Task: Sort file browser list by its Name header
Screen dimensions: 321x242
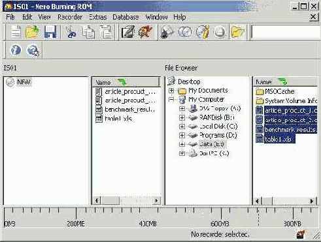Action: click(x=286, y=82)
